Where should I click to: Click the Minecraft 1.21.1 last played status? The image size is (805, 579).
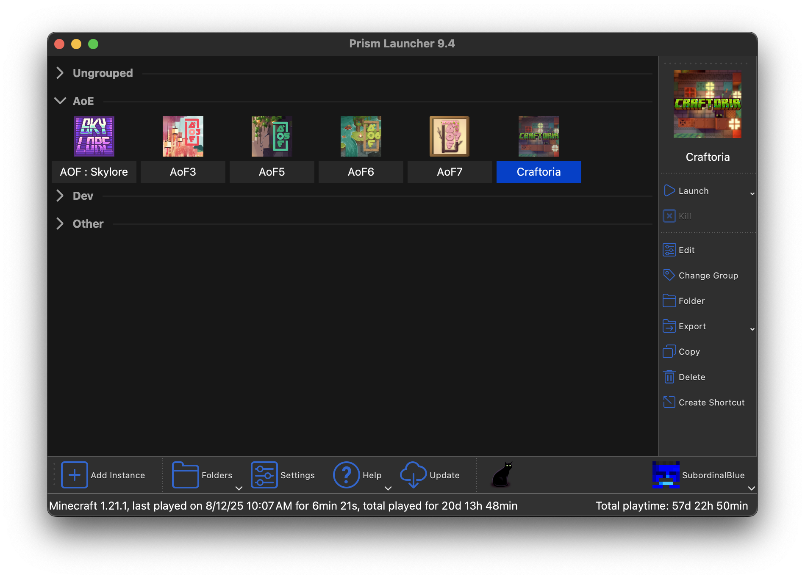pos(283,506)
